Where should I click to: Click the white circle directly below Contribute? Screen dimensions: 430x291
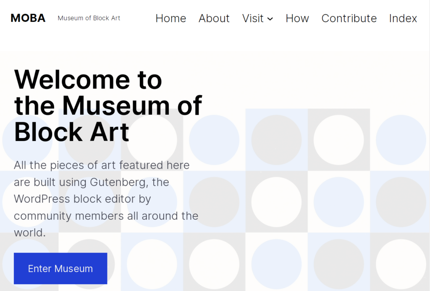click(339, 140)
